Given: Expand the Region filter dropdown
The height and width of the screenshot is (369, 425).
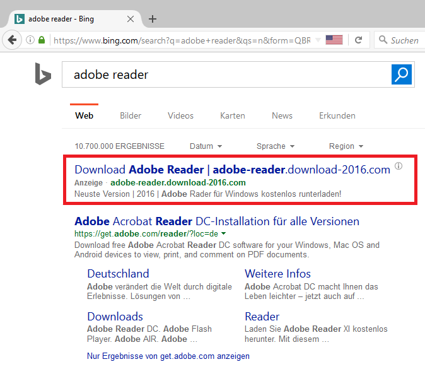Looking at the screenshot, I should 346,146.
